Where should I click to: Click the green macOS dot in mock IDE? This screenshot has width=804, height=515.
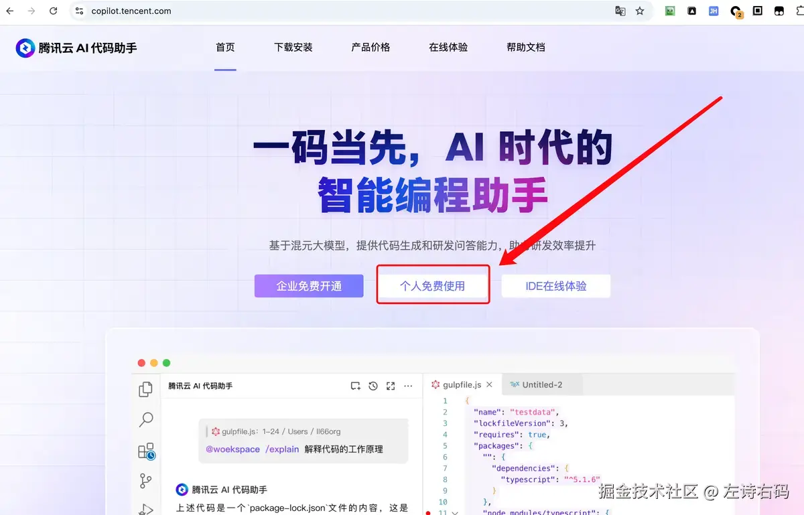(166, 363)
